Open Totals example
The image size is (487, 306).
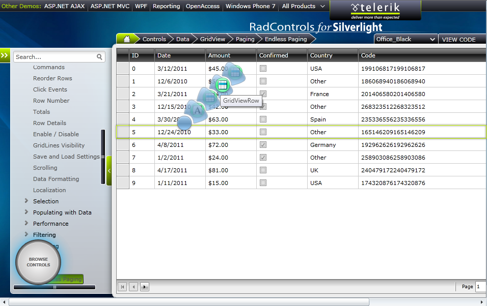click(x=41, y=112)
